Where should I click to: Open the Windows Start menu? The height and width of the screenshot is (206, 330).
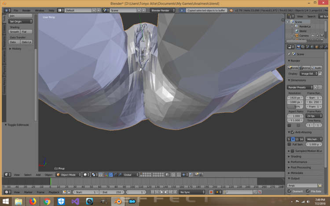[6, 201]
